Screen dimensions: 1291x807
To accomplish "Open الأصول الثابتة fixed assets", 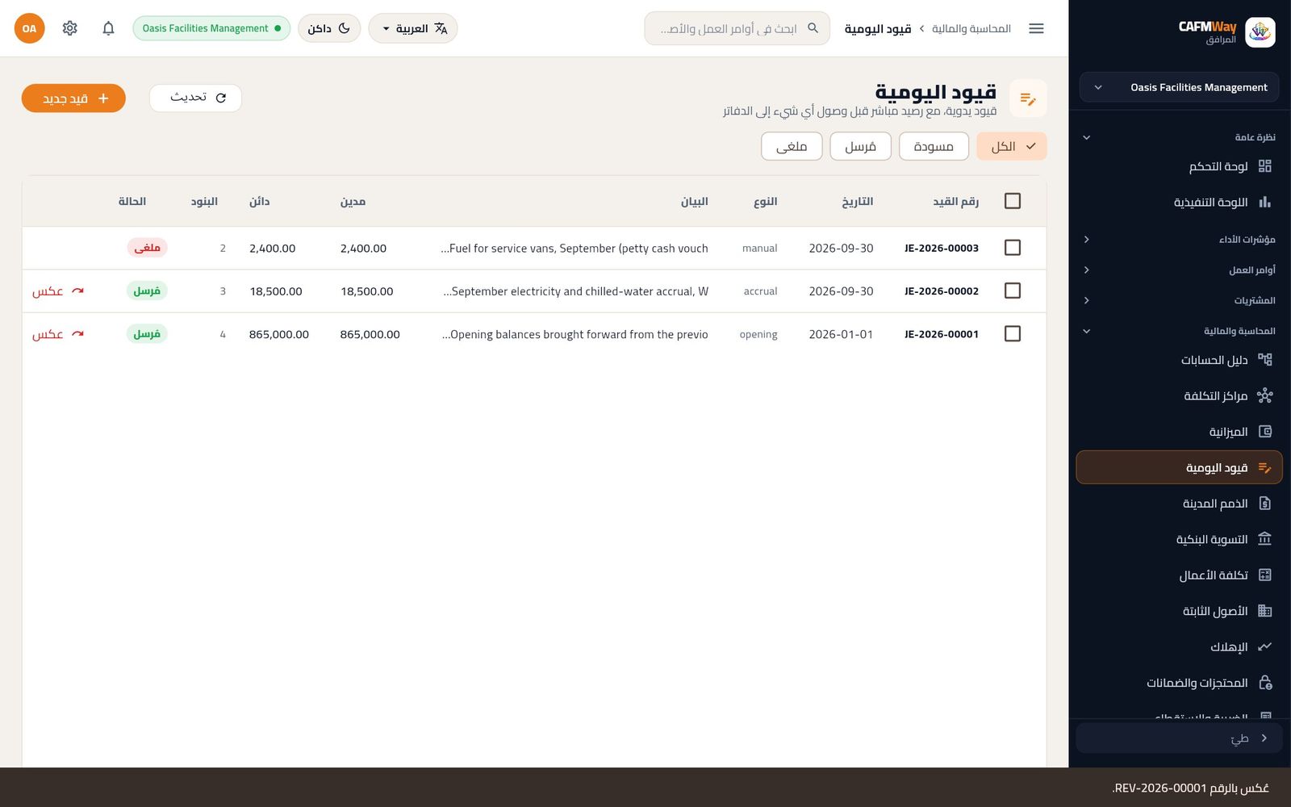I will click(x=1179, y=611).
